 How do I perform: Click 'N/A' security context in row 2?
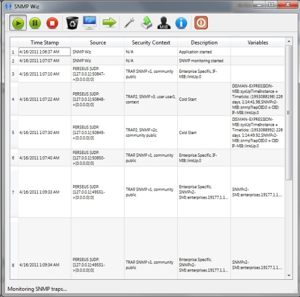pos(151,61)
